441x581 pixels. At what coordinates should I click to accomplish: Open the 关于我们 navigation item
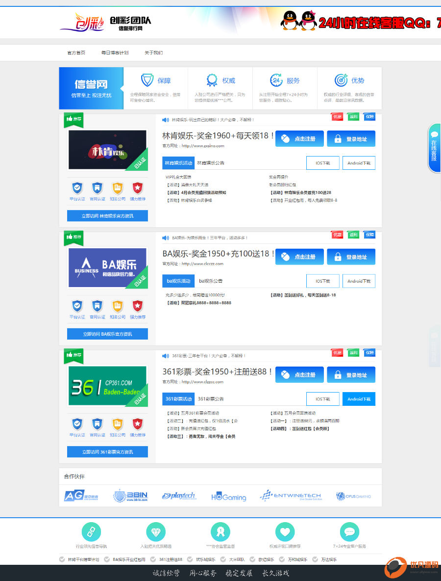153,53
